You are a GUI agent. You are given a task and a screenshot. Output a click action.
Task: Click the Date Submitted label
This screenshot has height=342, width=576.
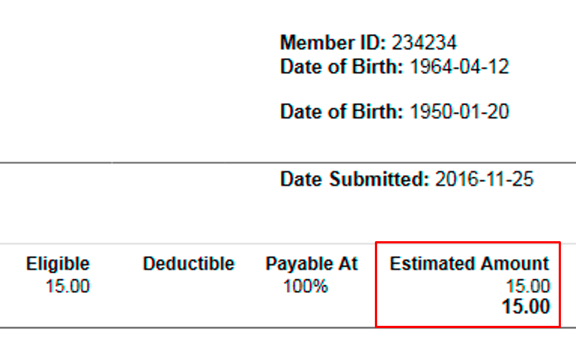click(x=354, y=179)
